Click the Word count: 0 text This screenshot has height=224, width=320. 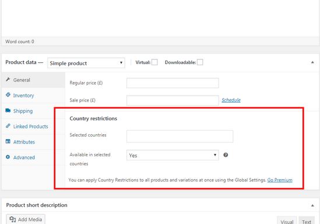click(20, 41)
